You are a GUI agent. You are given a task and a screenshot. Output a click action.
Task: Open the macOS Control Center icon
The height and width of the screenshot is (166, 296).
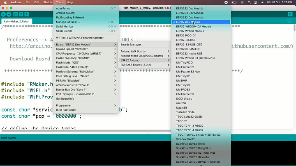256,2
